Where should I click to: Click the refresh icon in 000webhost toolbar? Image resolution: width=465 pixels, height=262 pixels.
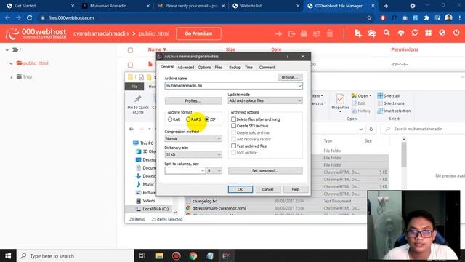(x=415, y=33)
